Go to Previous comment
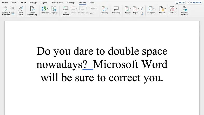Image resolution: width=204 pixels, height=115 pixels. pos(91,8)
